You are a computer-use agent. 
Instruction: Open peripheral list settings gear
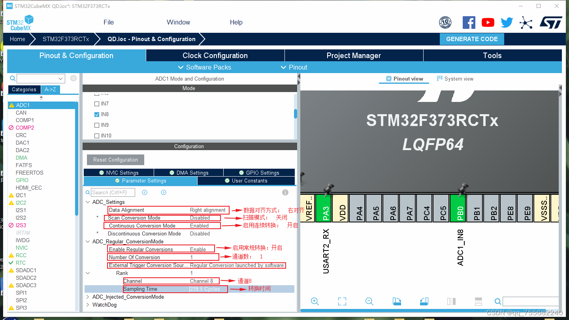[73, 78]
